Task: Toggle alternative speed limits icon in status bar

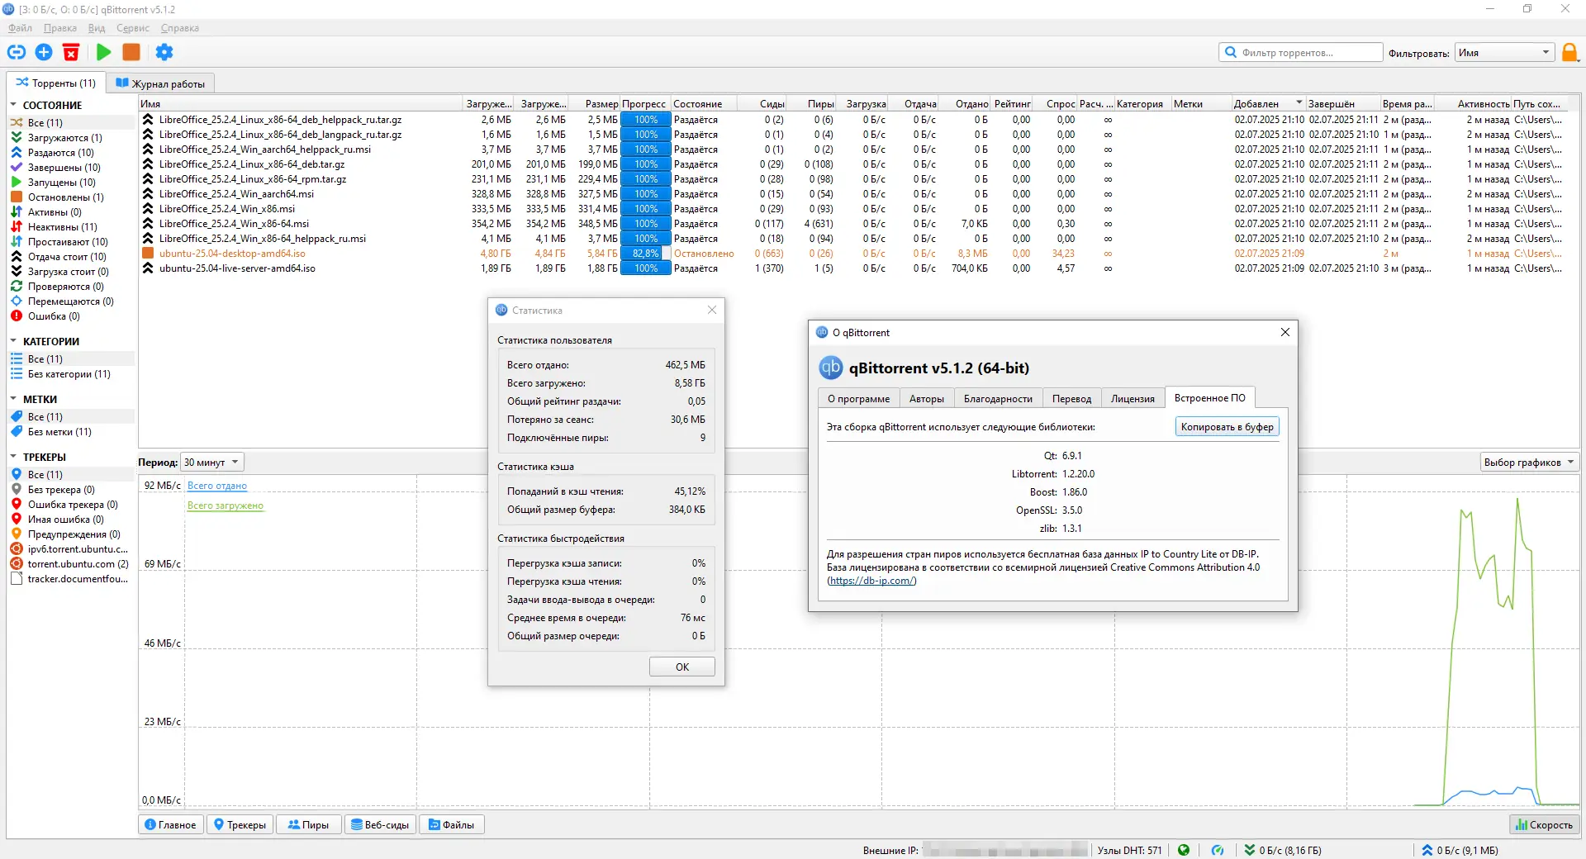Action: point(1218,850)
